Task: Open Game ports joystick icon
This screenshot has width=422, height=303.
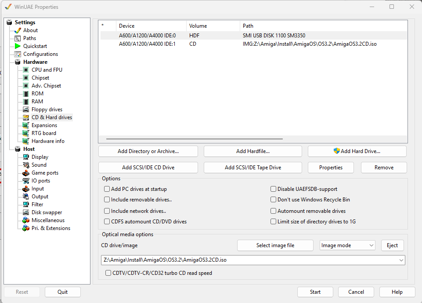Action: point(26,173)
